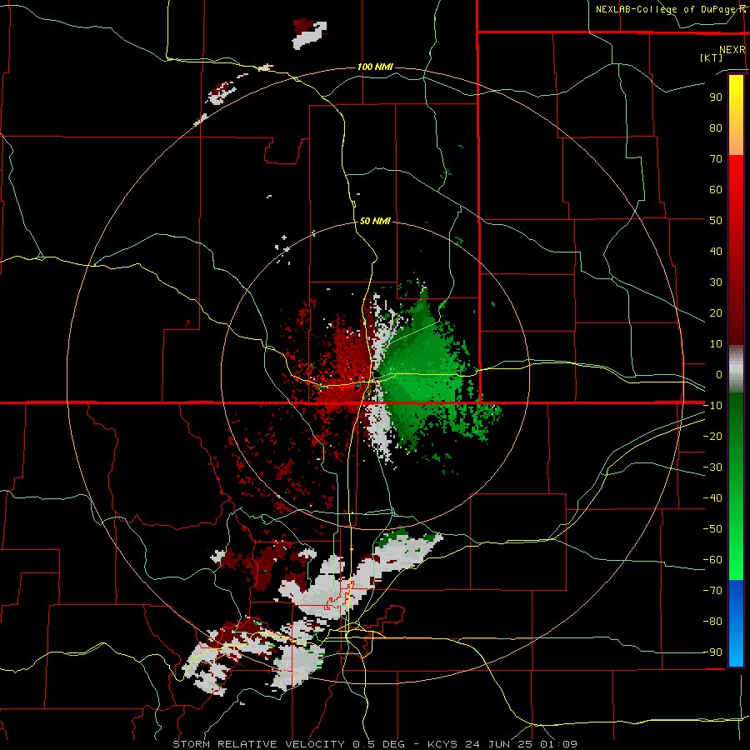This screenshot has width=750, height=750.
Task: Click the "24 JUN 25 01:09" timestamp
Action: (x=521, y=744)
